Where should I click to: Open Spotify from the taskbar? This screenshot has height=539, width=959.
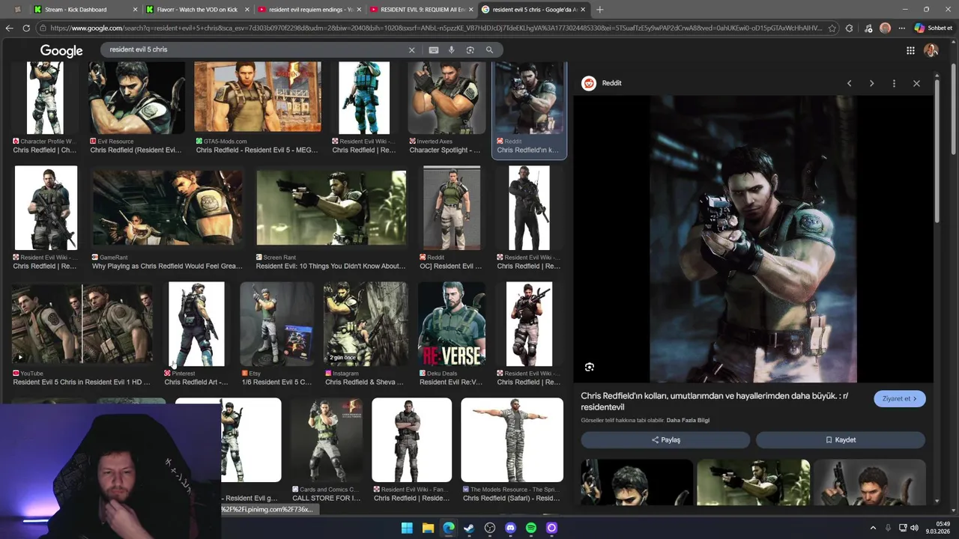pyautogui.click(x=531, y=528)
